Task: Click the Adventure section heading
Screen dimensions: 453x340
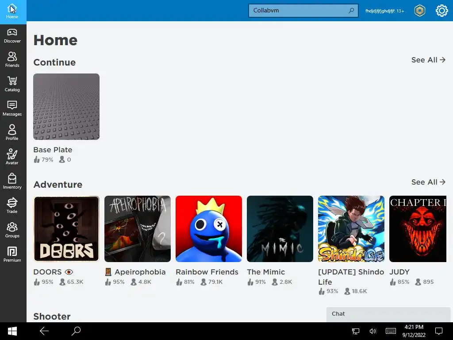Action: point(58,185)
